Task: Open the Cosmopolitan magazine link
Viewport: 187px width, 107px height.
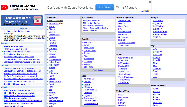Action: (x=90, y=50)
